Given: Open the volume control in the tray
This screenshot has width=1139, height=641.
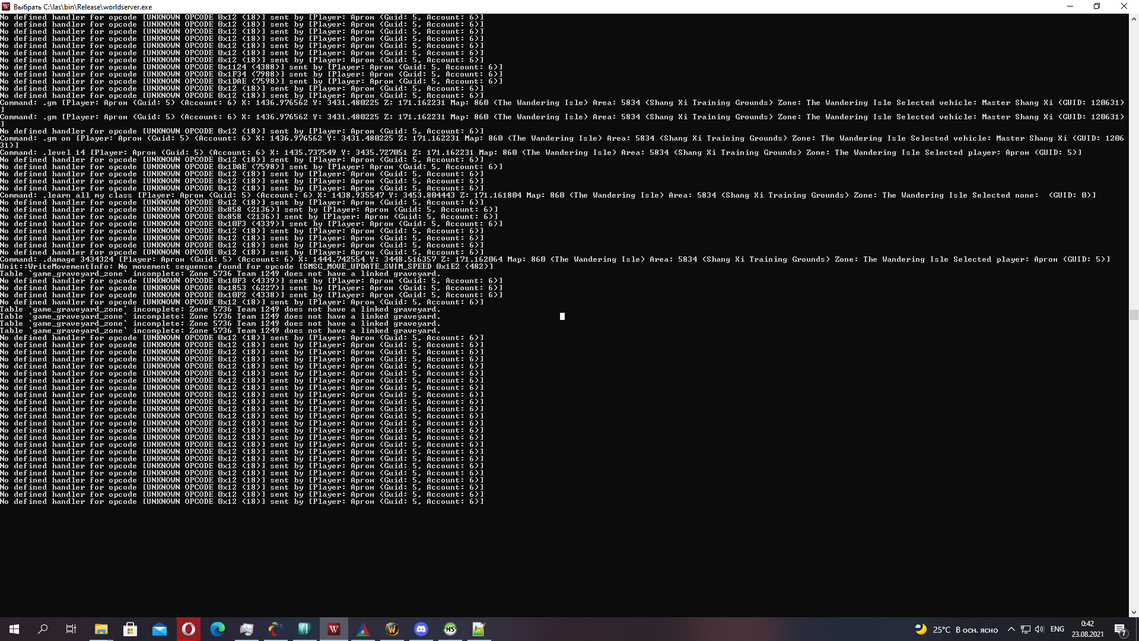Looking at the screenshot, I should pyautogui.click(x=1039, y=629).
